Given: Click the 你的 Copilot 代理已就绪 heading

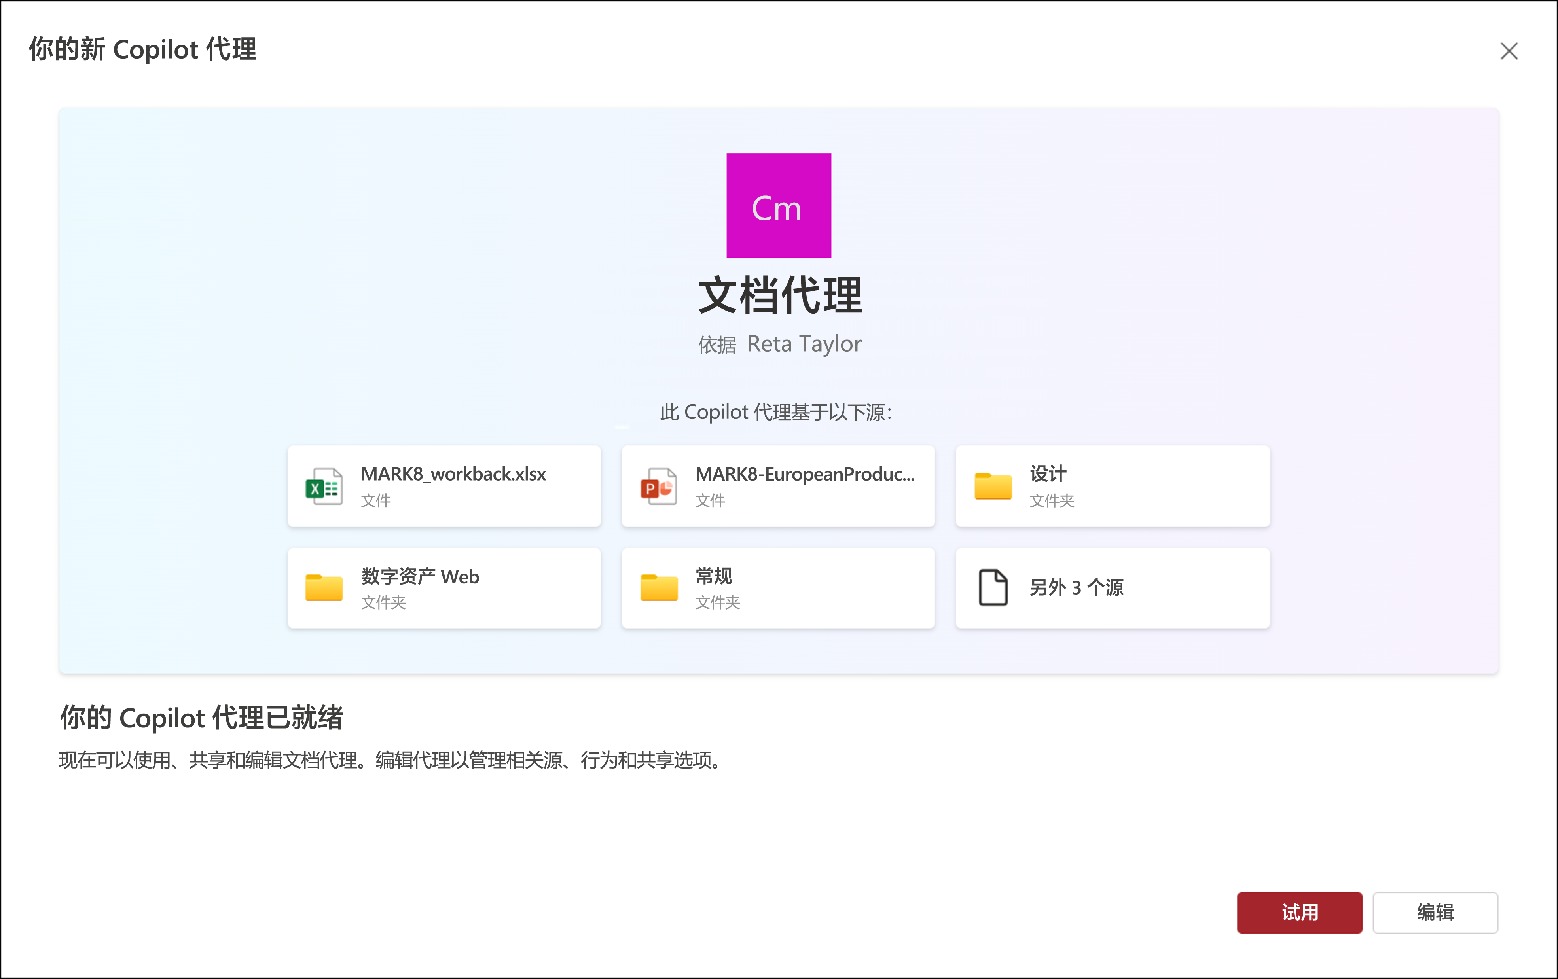Looking at the screenshot, I should click(201, 718).
